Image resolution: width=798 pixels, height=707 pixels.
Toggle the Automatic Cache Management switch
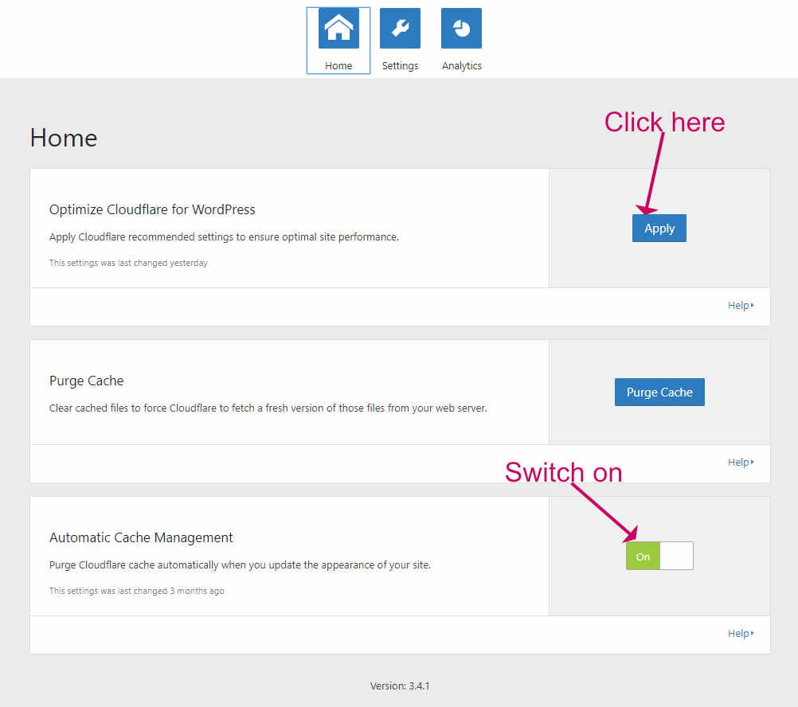point(659,556)
